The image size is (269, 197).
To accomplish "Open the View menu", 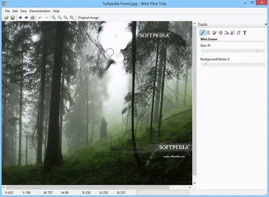I will tap(24, 11).
